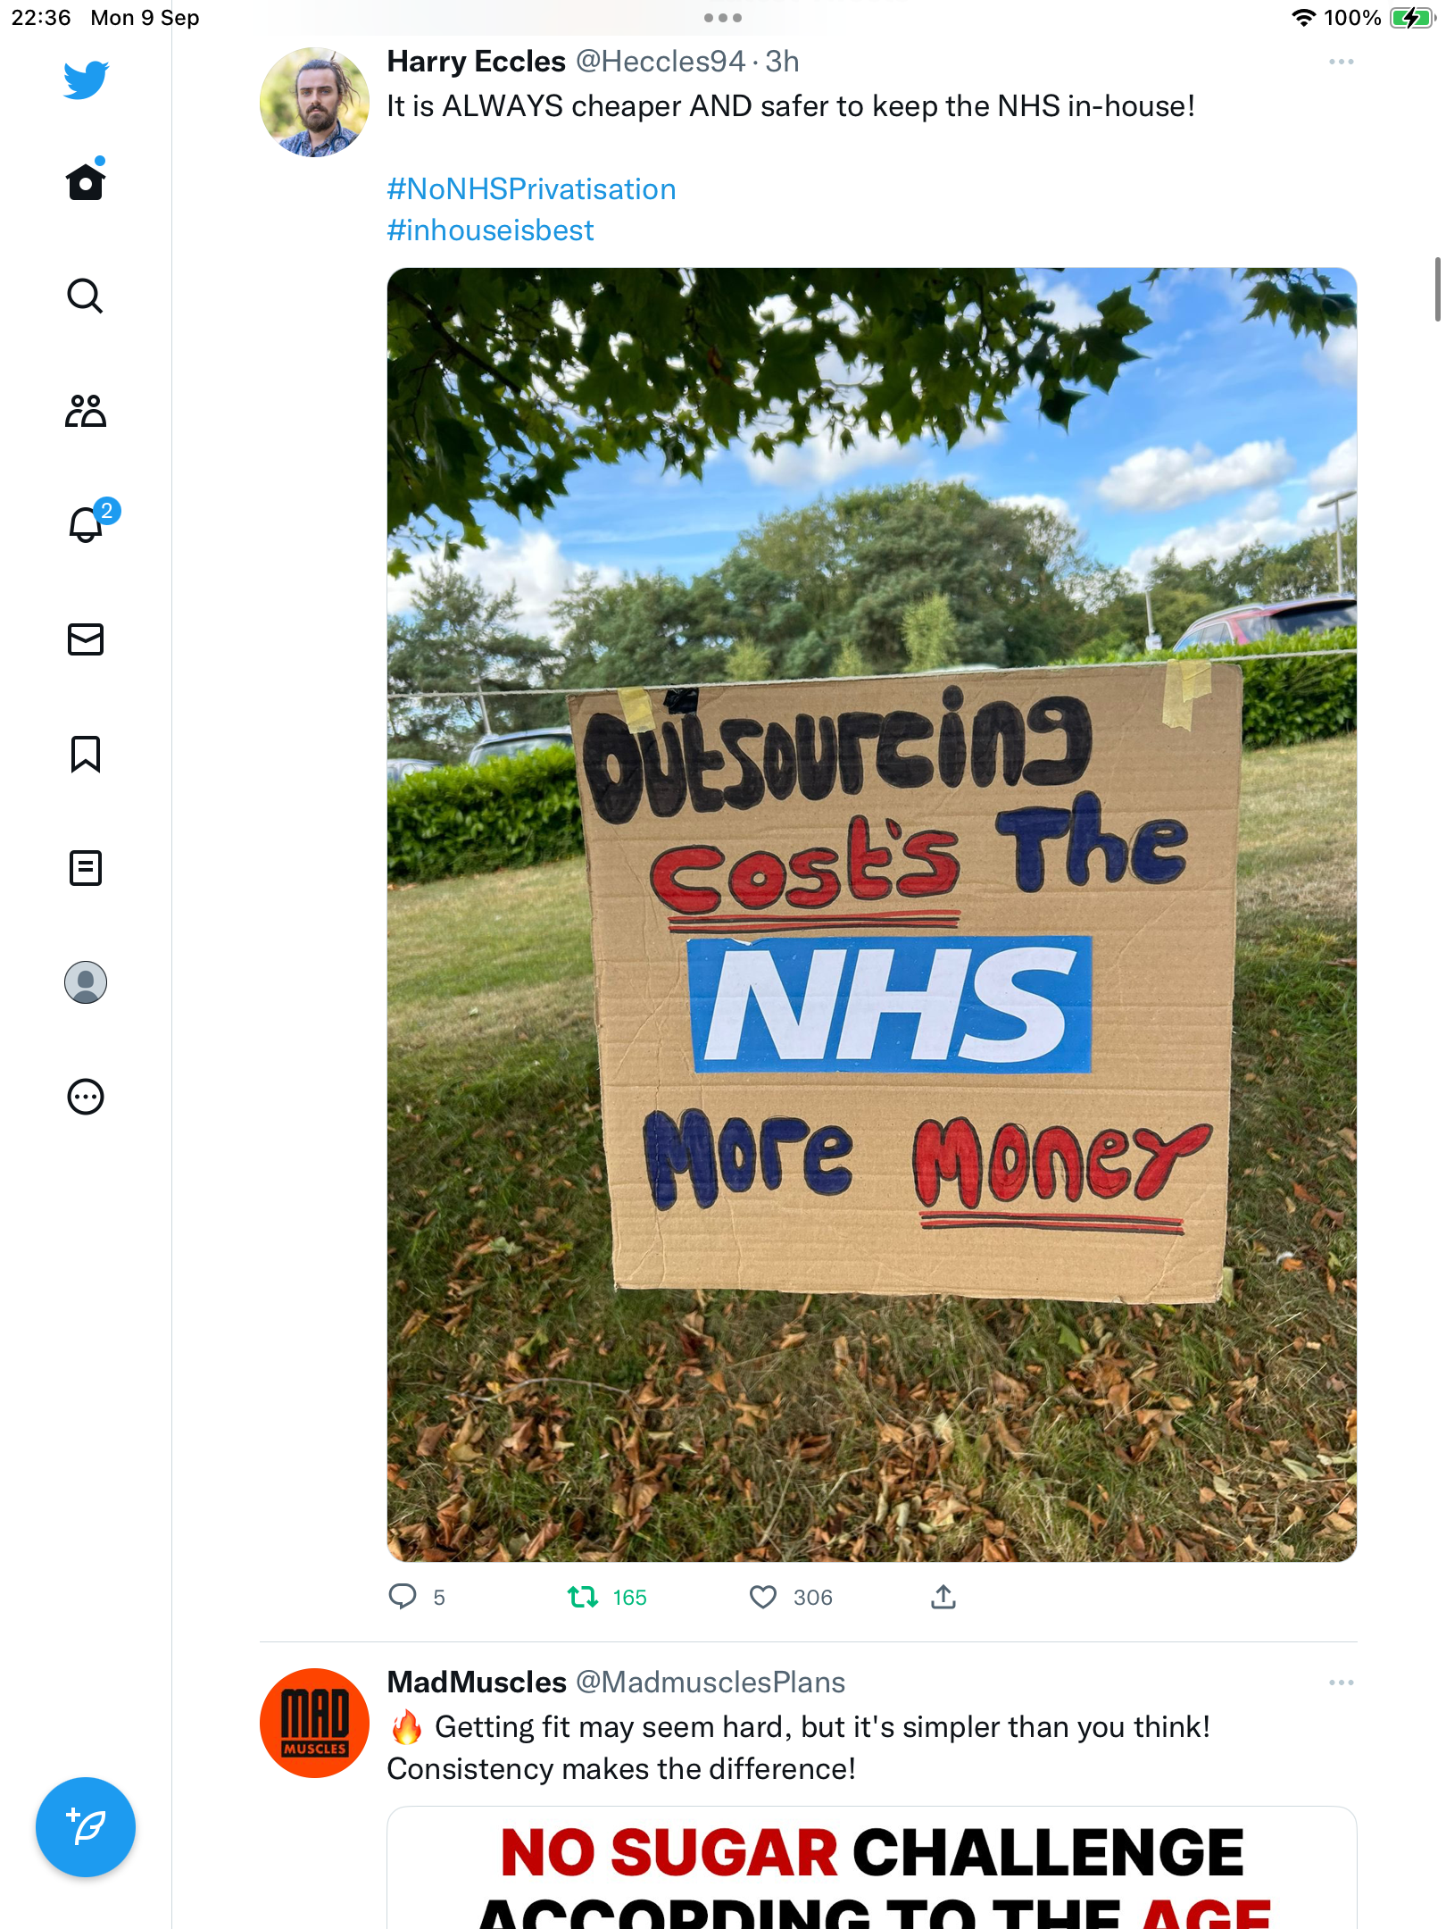Like Harry Eccles' tweet with the heart
The height and width of the screenshot is (1929, 1446).
763,1597
